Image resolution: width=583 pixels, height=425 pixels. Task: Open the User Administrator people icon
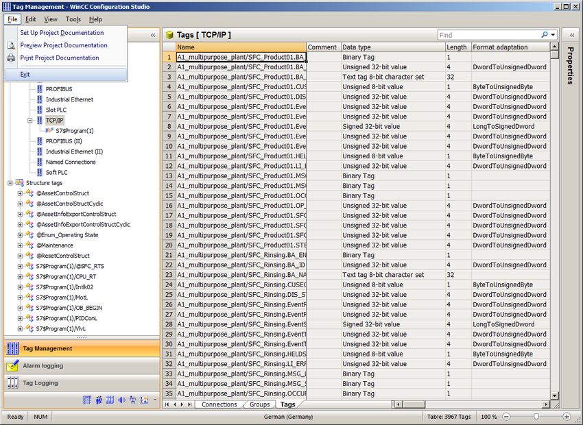tap(99, 400)
